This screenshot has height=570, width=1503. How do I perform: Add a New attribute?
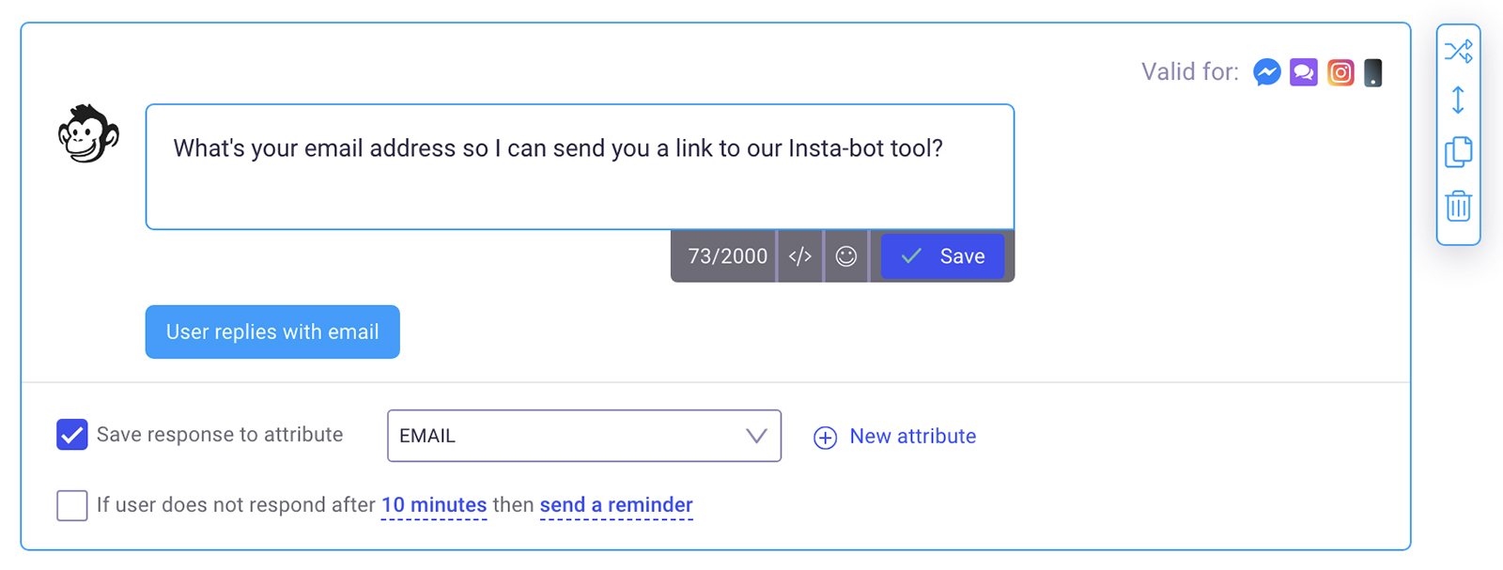click(895, 437)
